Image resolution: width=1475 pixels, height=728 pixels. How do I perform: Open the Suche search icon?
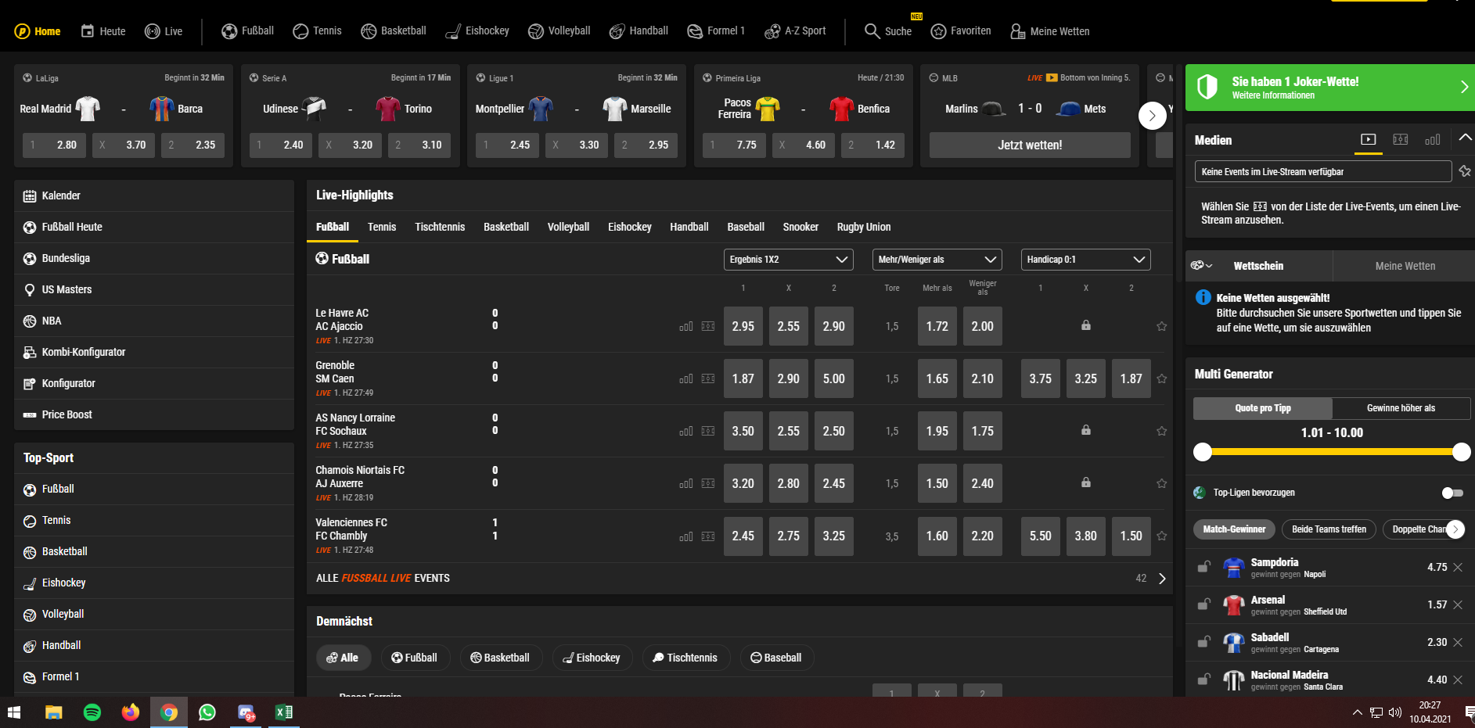point(872,31)
